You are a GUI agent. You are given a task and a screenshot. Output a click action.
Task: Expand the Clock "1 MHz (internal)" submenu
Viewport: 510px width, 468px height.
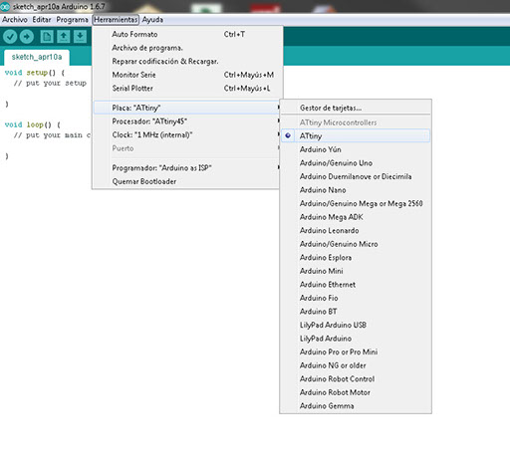[x=187, y=135]
